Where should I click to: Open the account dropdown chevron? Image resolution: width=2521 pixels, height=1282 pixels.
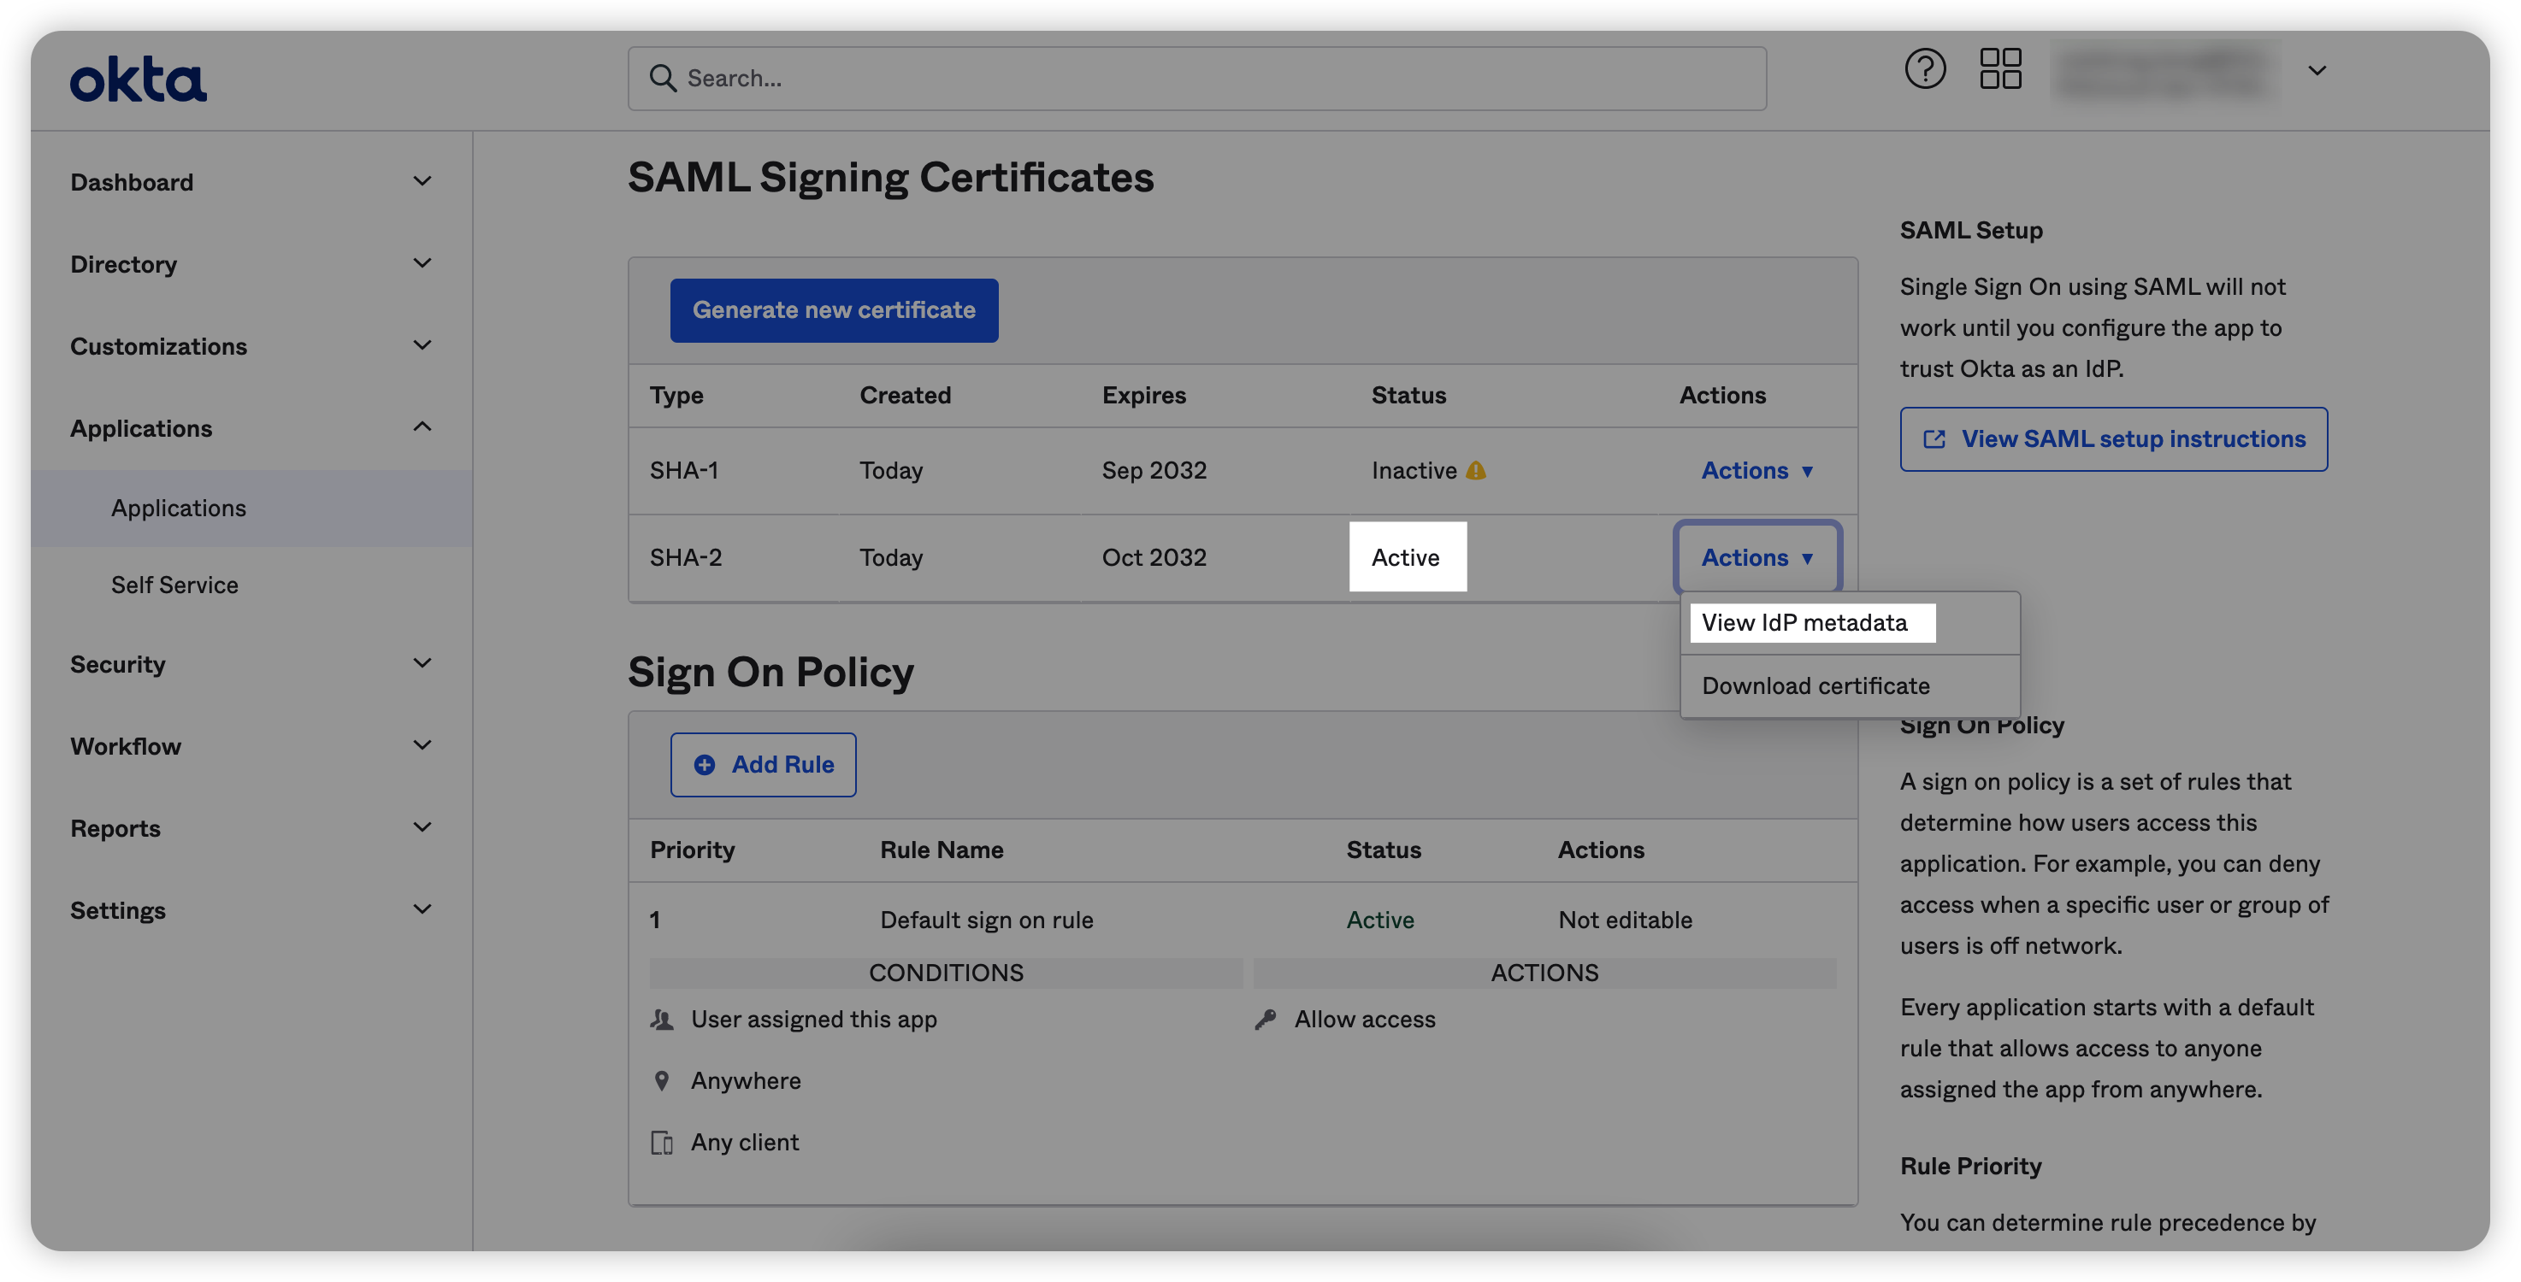point(2317,70)
